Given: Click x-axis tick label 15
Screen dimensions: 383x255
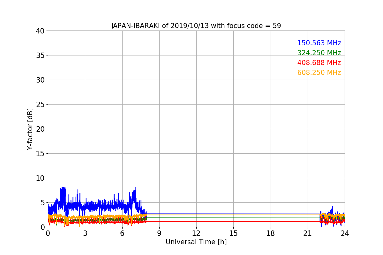Looking at the screenshot, I should [233, 233].
